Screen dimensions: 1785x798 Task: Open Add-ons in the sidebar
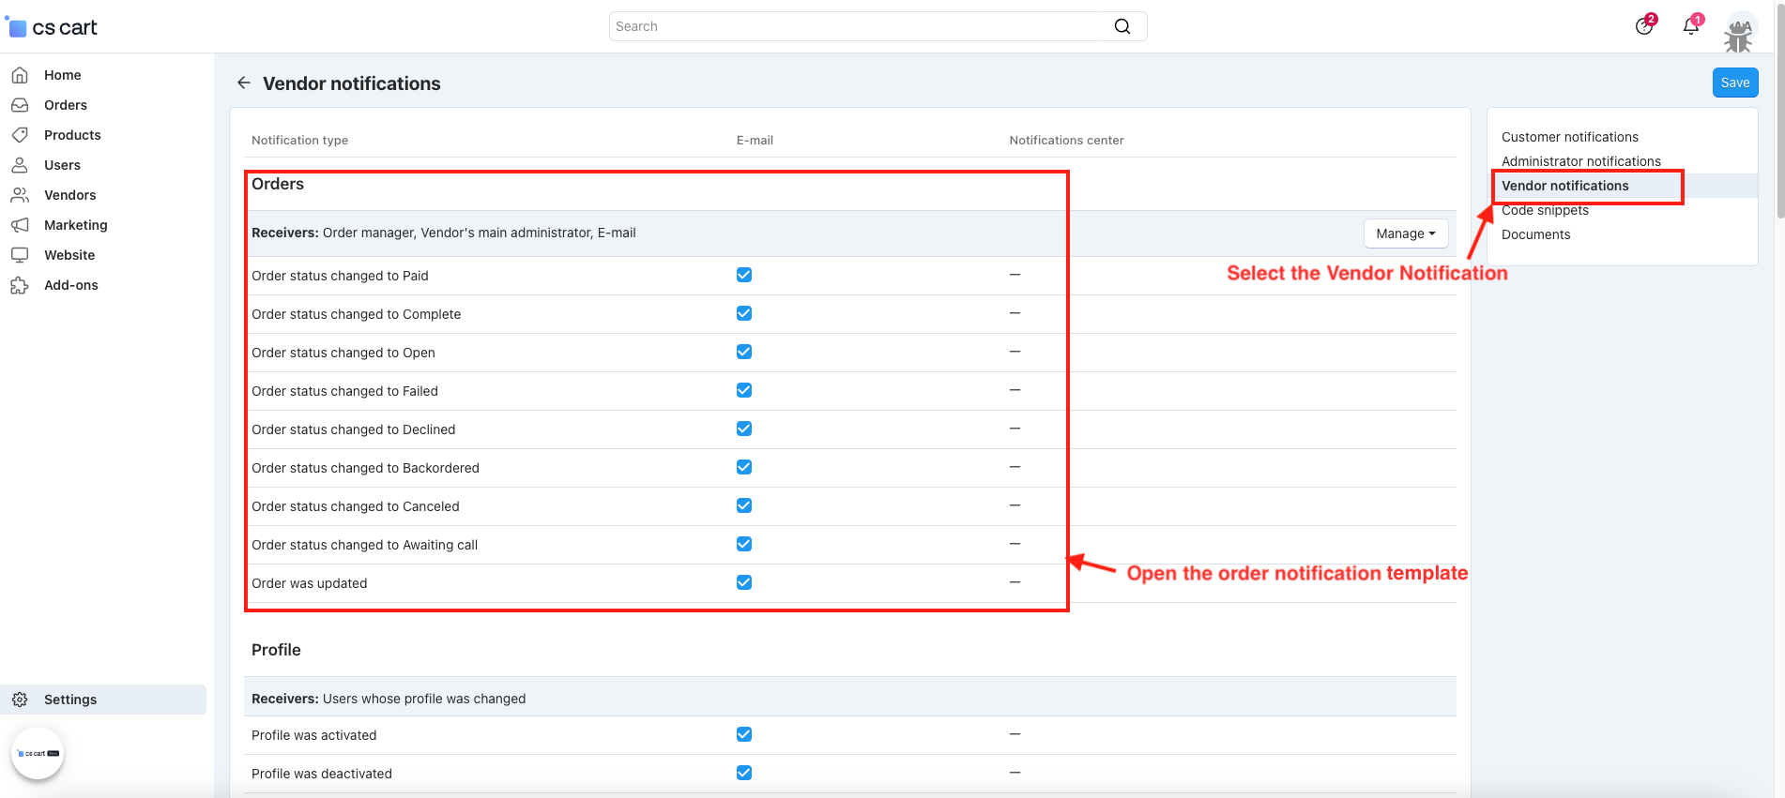(x=71, y=285)
